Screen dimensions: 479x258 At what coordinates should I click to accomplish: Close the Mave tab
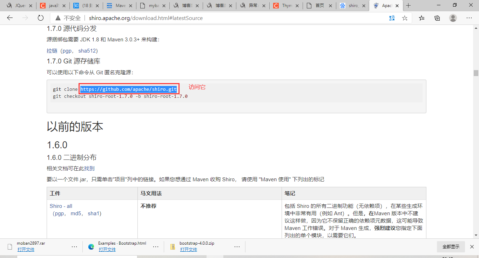coord(130,6)
